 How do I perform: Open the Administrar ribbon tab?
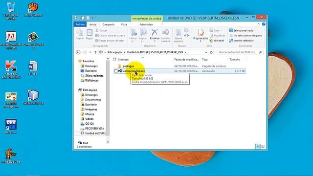146,24
